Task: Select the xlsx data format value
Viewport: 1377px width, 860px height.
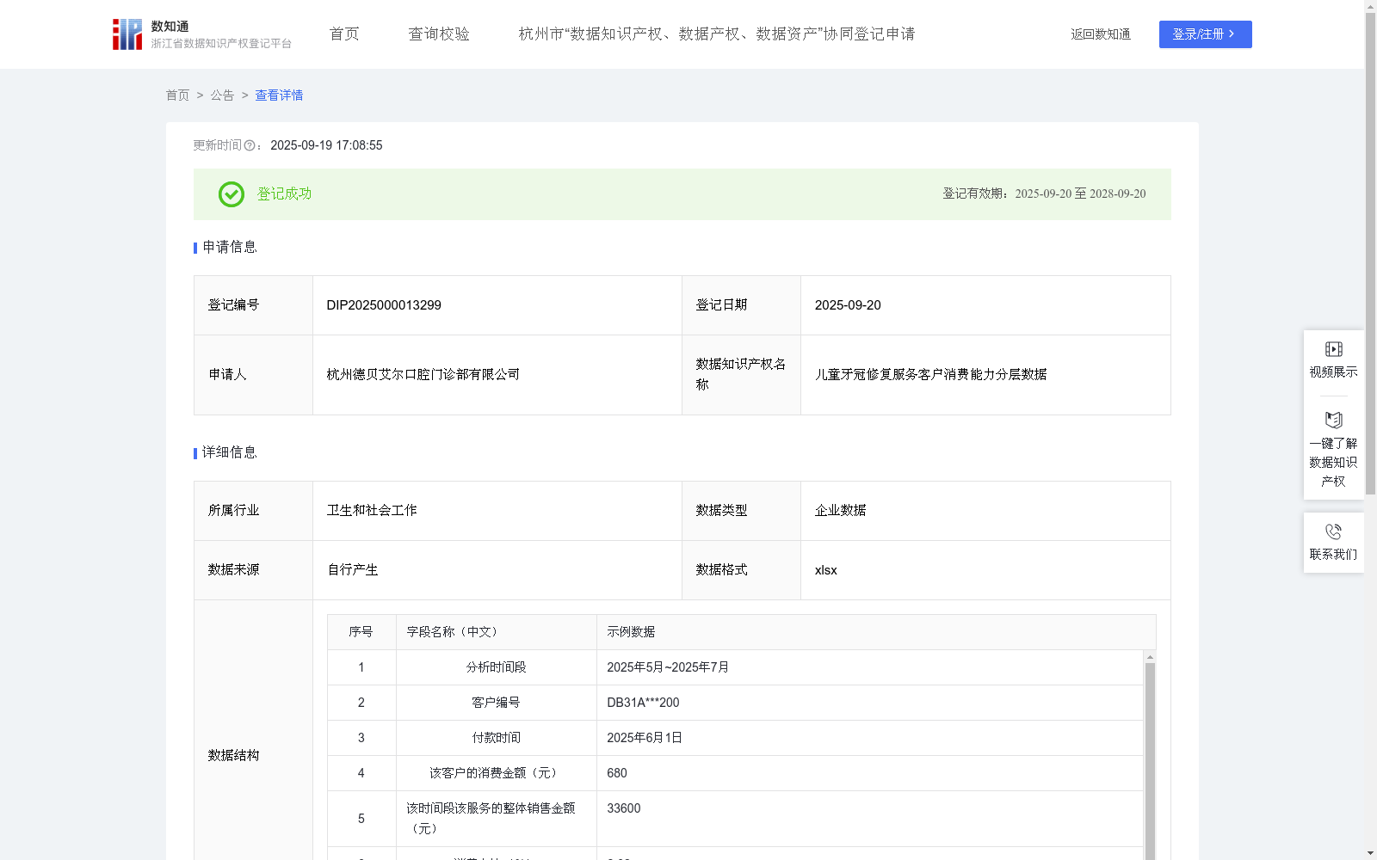Action: 826,570
